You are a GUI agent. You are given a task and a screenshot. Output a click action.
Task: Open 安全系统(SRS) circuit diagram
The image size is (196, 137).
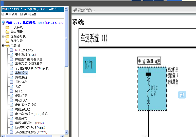(x=26, y=55)
